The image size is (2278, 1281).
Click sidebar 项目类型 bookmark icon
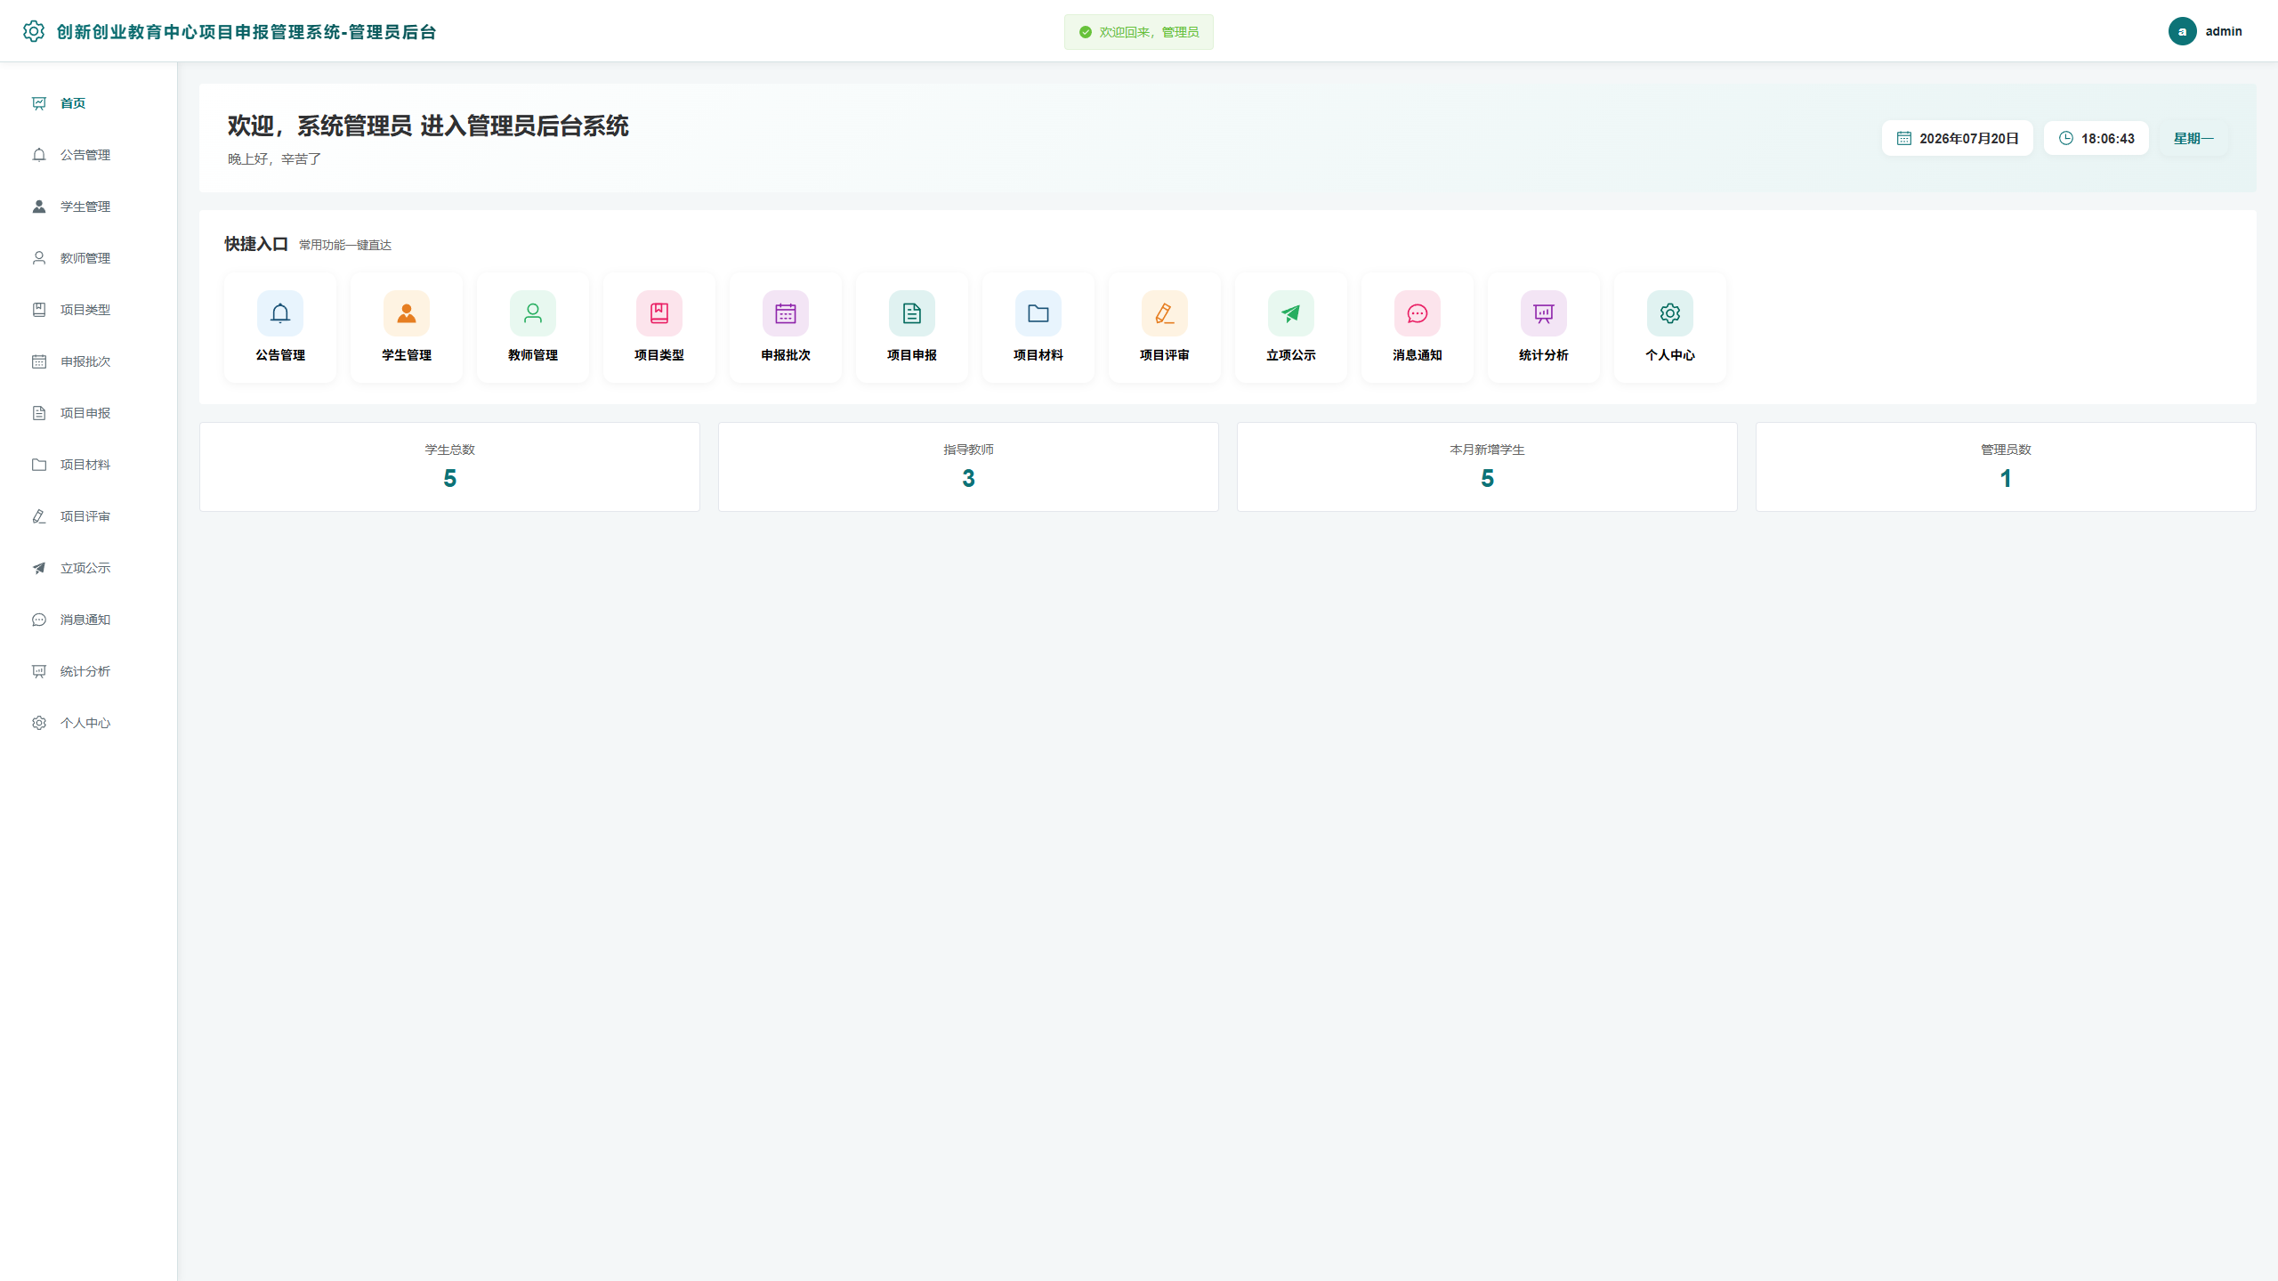coord(39,310)
